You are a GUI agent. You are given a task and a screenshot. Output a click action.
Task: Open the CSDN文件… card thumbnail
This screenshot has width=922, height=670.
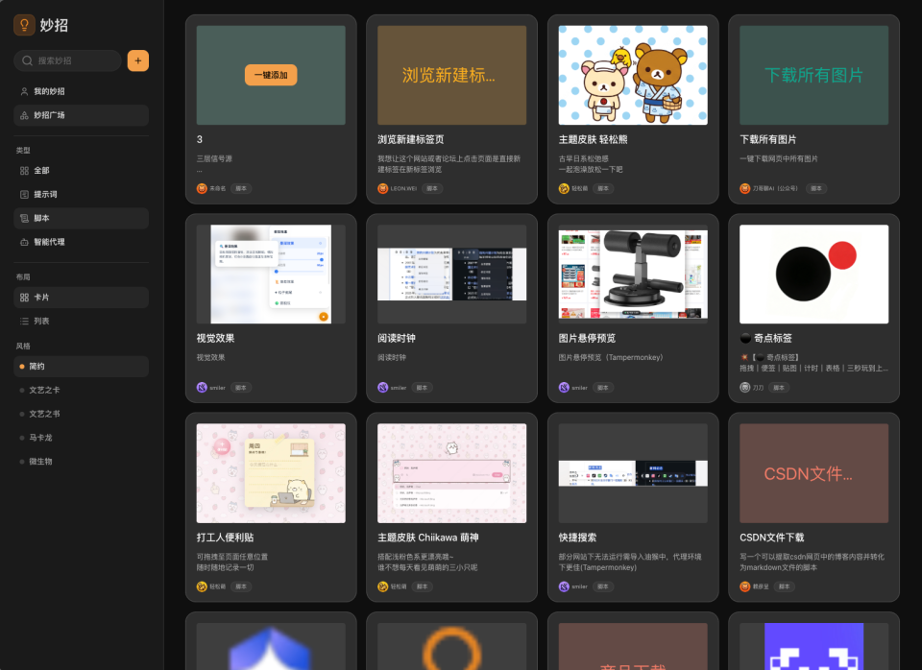[813, 473]
